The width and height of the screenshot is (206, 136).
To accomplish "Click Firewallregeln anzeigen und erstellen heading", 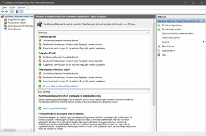I will click(61, 114).
